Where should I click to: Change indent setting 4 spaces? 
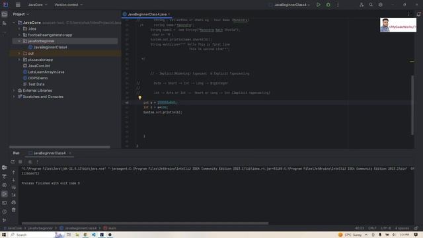[x=402, y=228]
